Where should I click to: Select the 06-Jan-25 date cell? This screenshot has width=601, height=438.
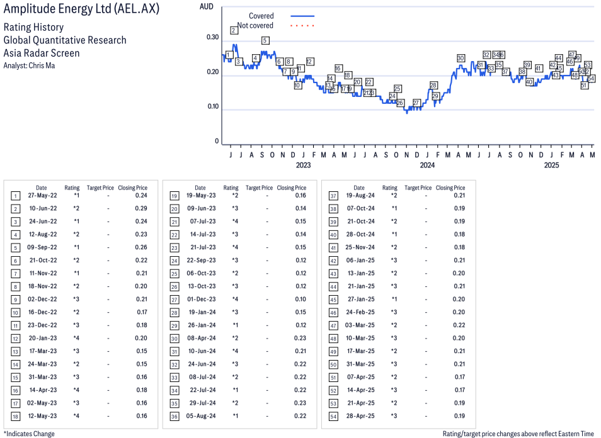pyautogui.click(x=360, y=261)
